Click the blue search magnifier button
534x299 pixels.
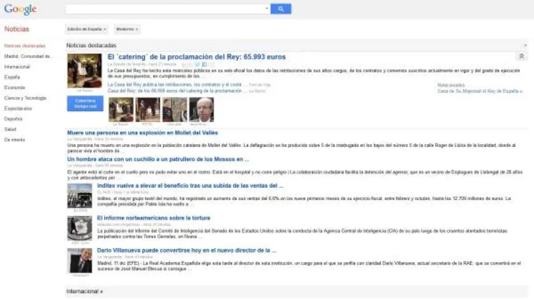coord(280,9)
